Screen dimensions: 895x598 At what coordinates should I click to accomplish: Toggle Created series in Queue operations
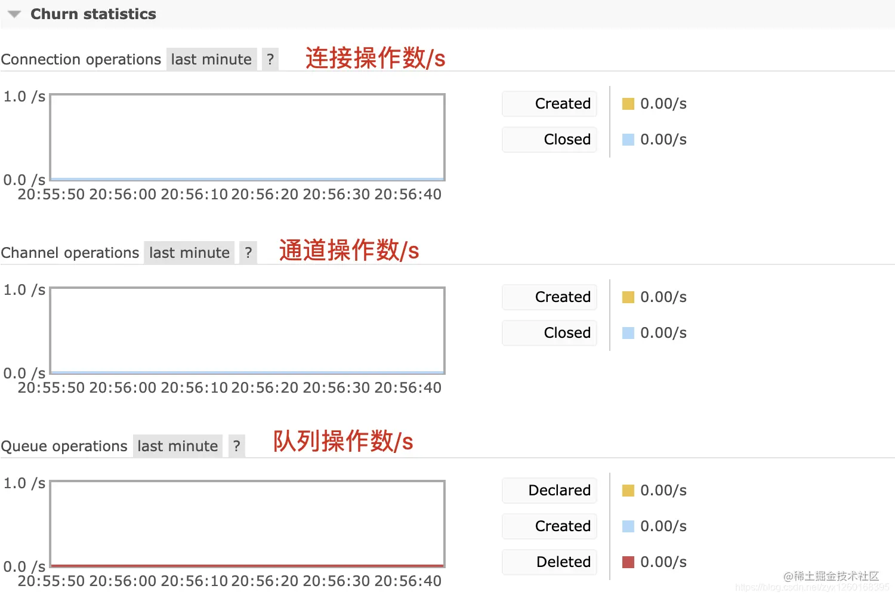click(550, 526)
